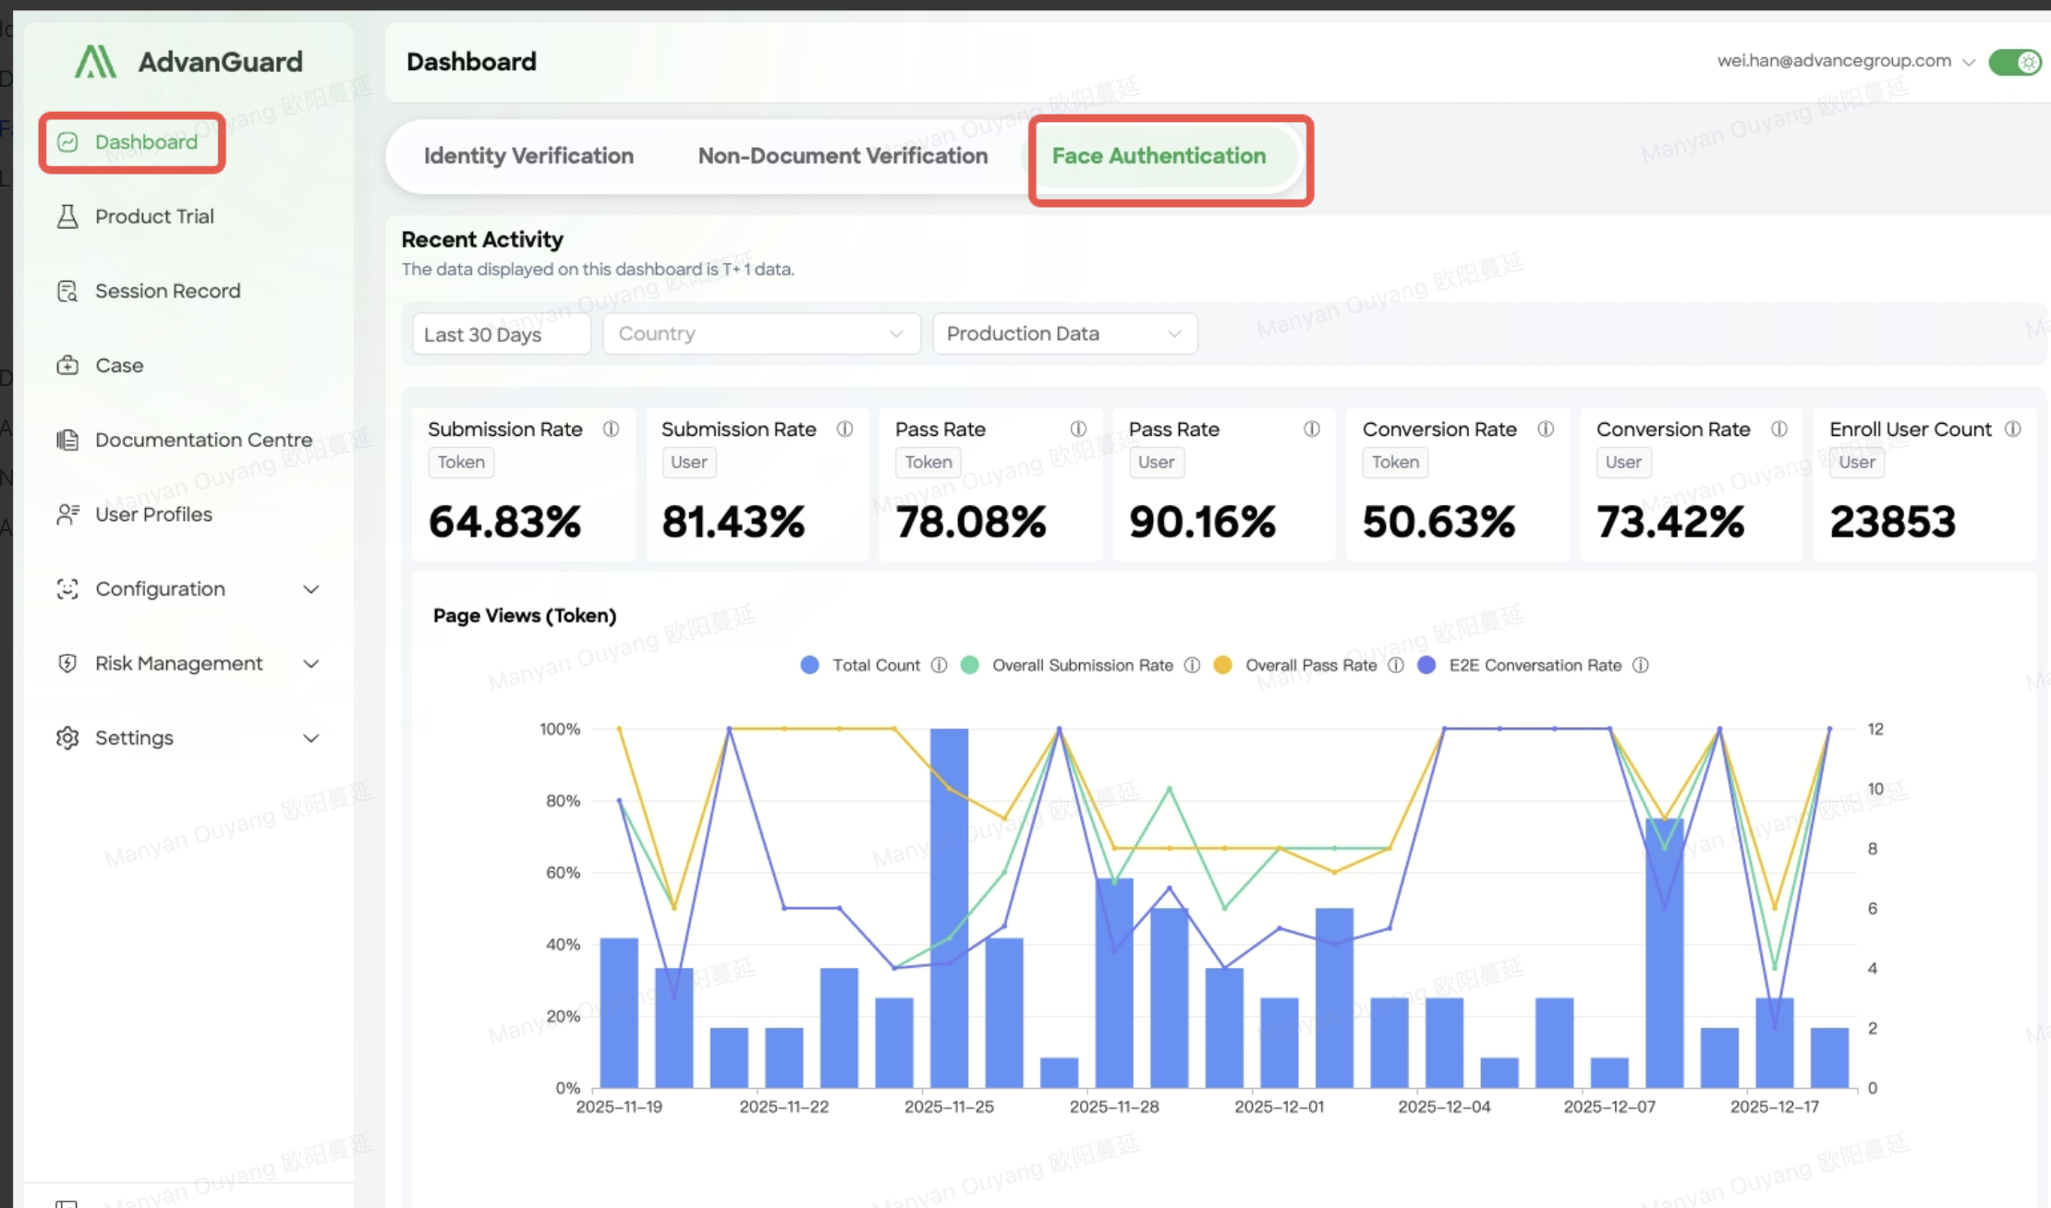Toggle the theme switch in top right
Image resolution: width=2051 pixels, height=1208 pixels.
(2015, 62)
